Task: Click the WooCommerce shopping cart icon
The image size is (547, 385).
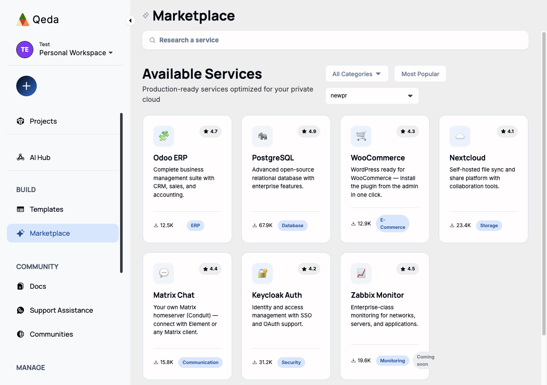Action: tap(361, 136)
